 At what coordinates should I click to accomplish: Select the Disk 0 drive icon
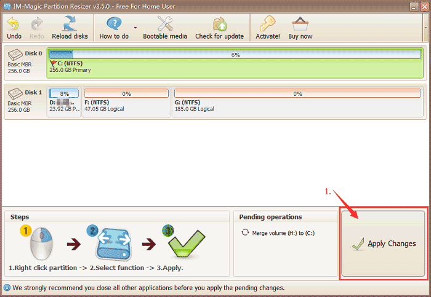click(15, 55)
